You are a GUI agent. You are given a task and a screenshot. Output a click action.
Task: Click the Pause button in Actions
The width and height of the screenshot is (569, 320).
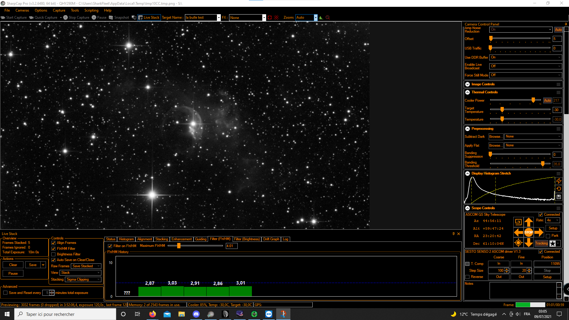click(13, 273)
